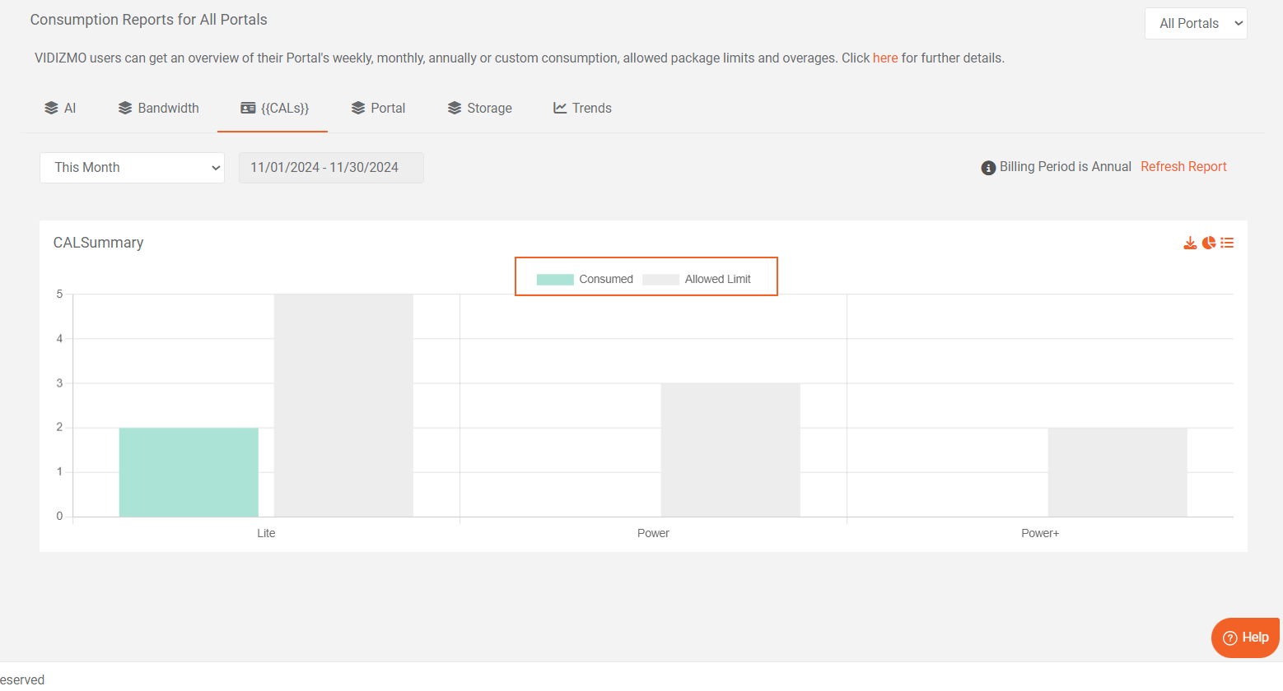
Task: Click the Lite consumed green bar
Action: 189,472
